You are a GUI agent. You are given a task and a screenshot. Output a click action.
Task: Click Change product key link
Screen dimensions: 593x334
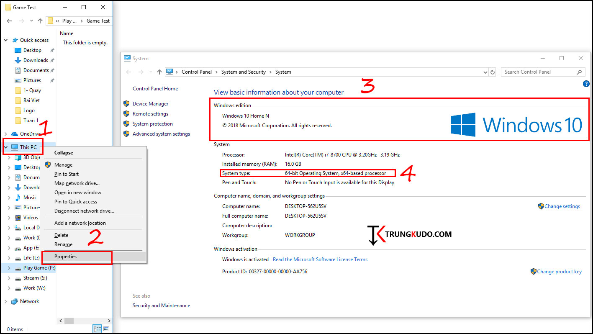pyautogui.click(x=559, y=272)
